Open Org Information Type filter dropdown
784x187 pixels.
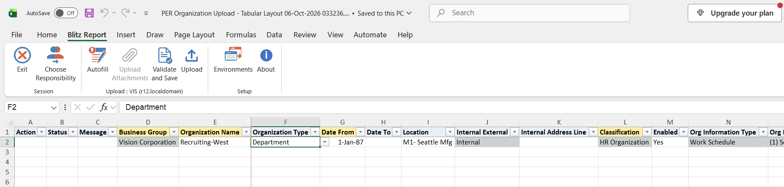point(763,132)
